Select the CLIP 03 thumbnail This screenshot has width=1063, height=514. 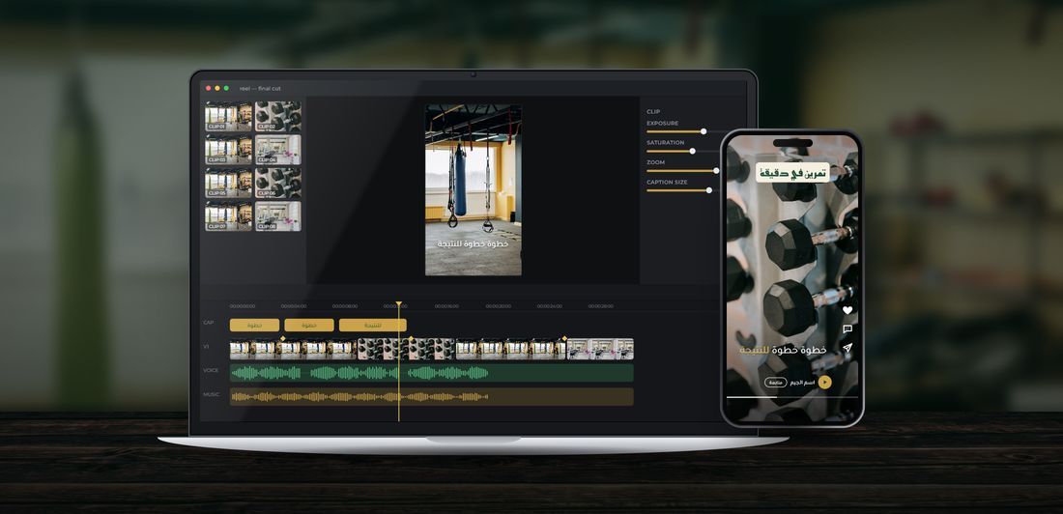(228, 149)
